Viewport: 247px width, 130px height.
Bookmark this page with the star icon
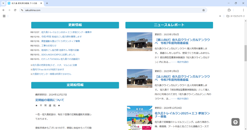(203, 10)
